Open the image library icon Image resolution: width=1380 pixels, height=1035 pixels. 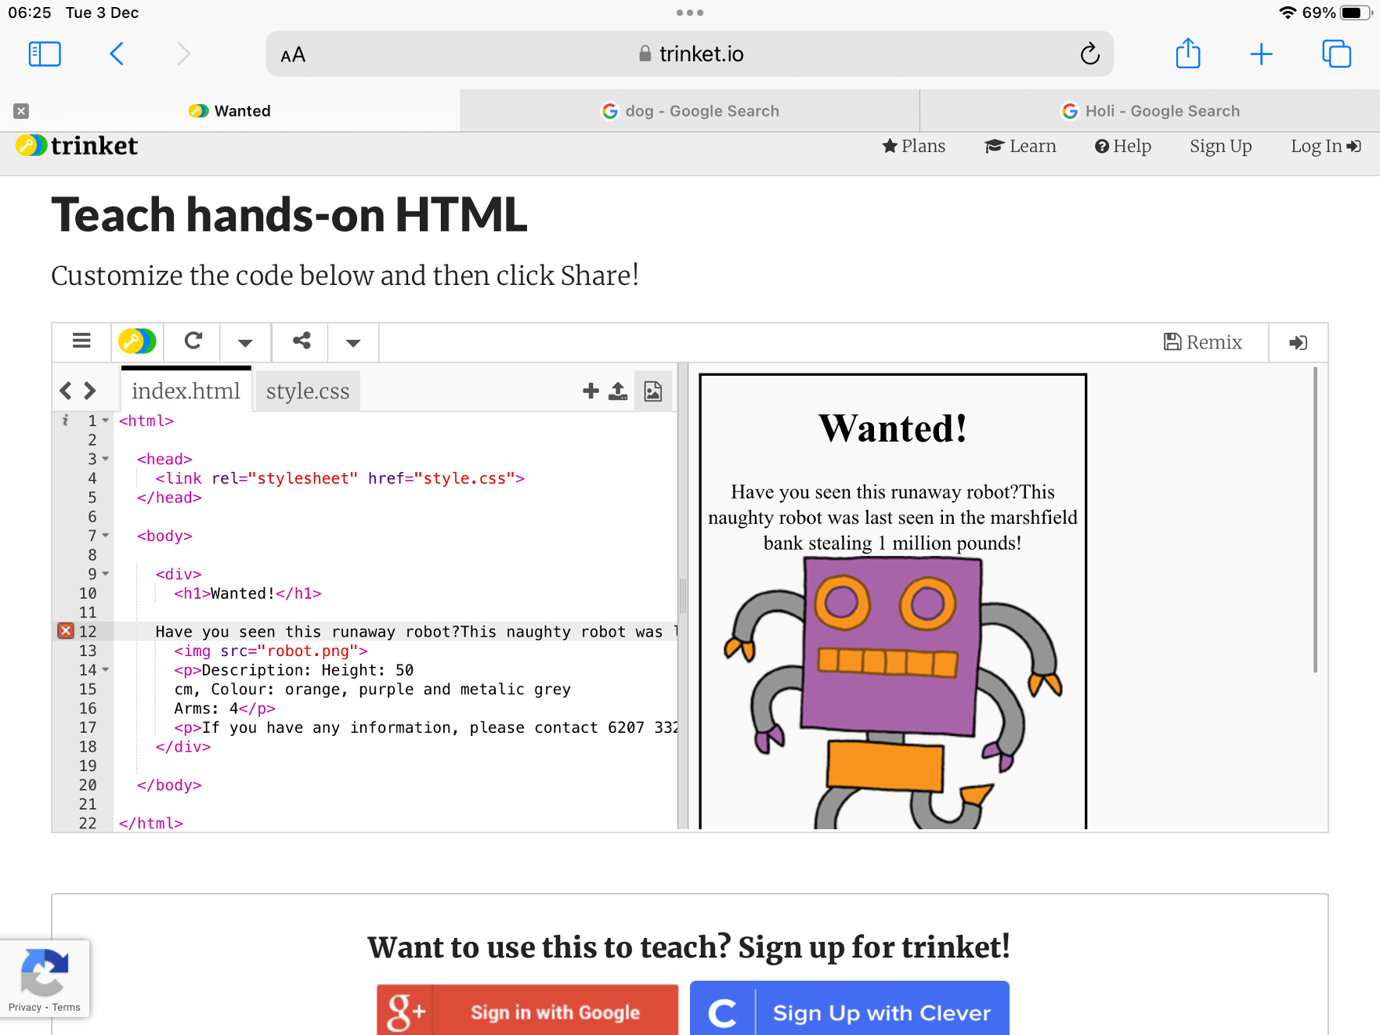pos(653,391)
